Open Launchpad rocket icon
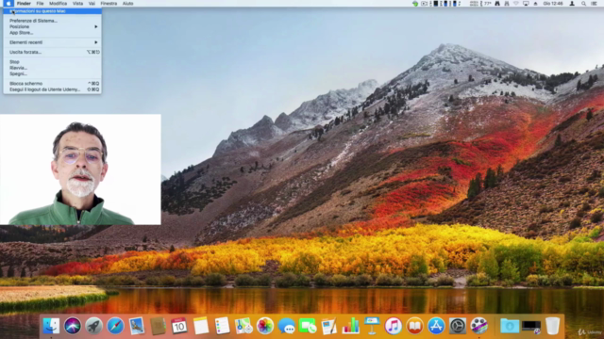Image resolution: width=604 pixels, height=339 pixels. [x=93, y=326]
